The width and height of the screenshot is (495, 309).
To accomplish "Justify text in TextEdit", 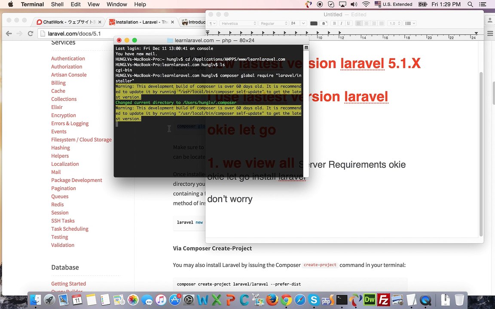I will point(382,23).
